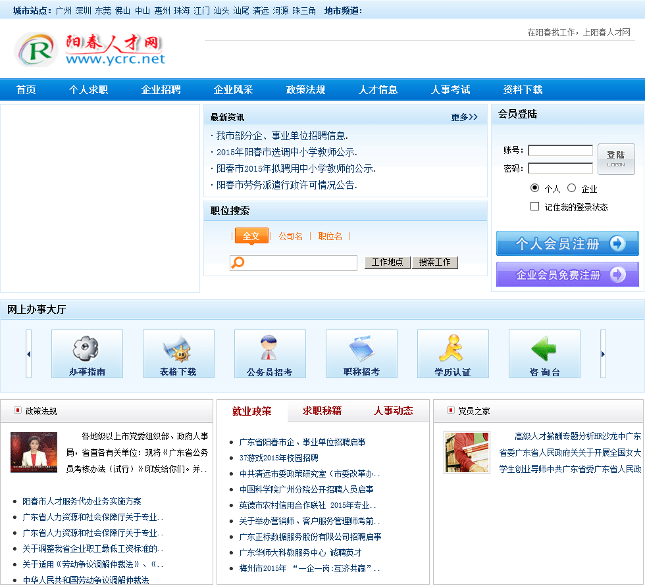Click 更多>> in the 最新资讯 panel
Viewport: 645px width, 586px height.
[x=464, y=117]
